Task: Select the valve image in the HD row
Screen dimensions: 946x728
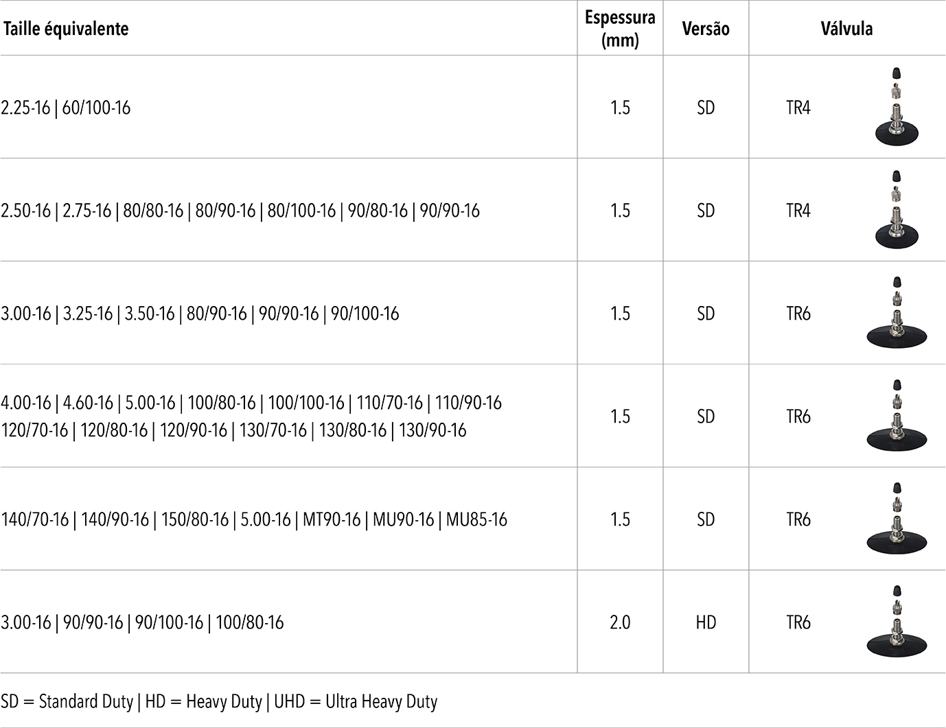Action: tap(896, 622)
